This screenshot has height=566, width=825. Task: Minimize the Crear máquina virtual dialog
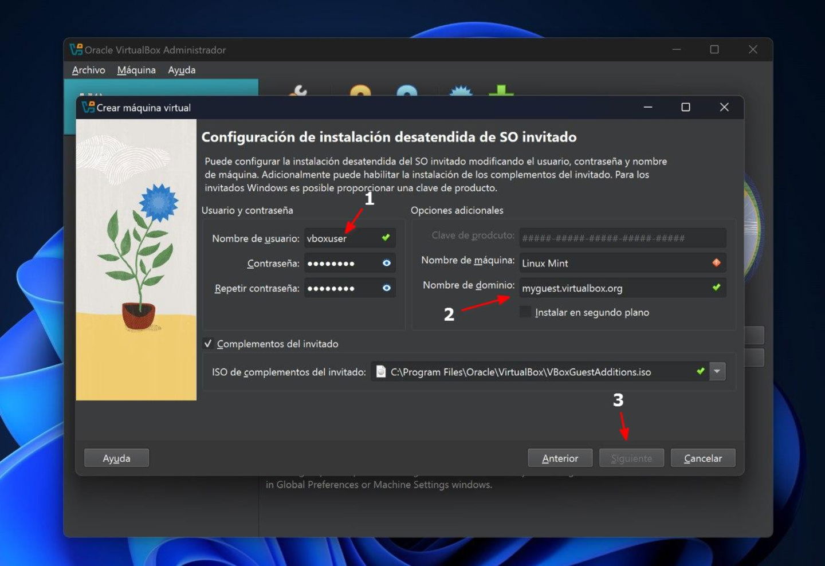coord(648,107)
